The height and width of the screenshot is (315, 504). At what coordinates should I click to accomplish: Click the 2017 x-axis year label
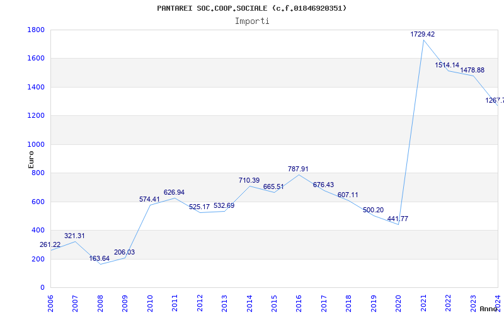point(324,302)
